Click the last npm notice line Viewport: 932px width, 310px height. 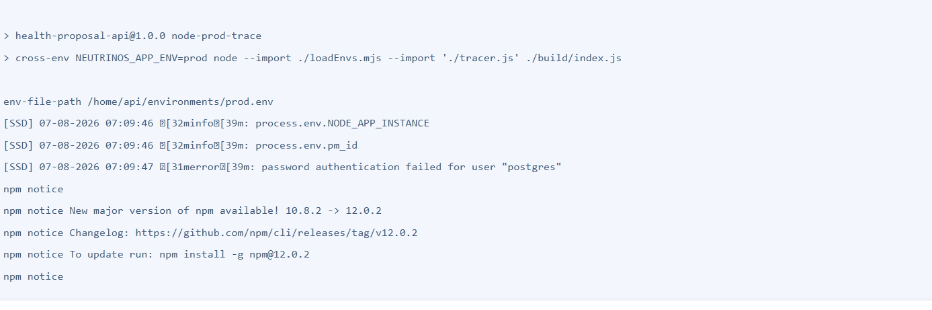[34, 276]
